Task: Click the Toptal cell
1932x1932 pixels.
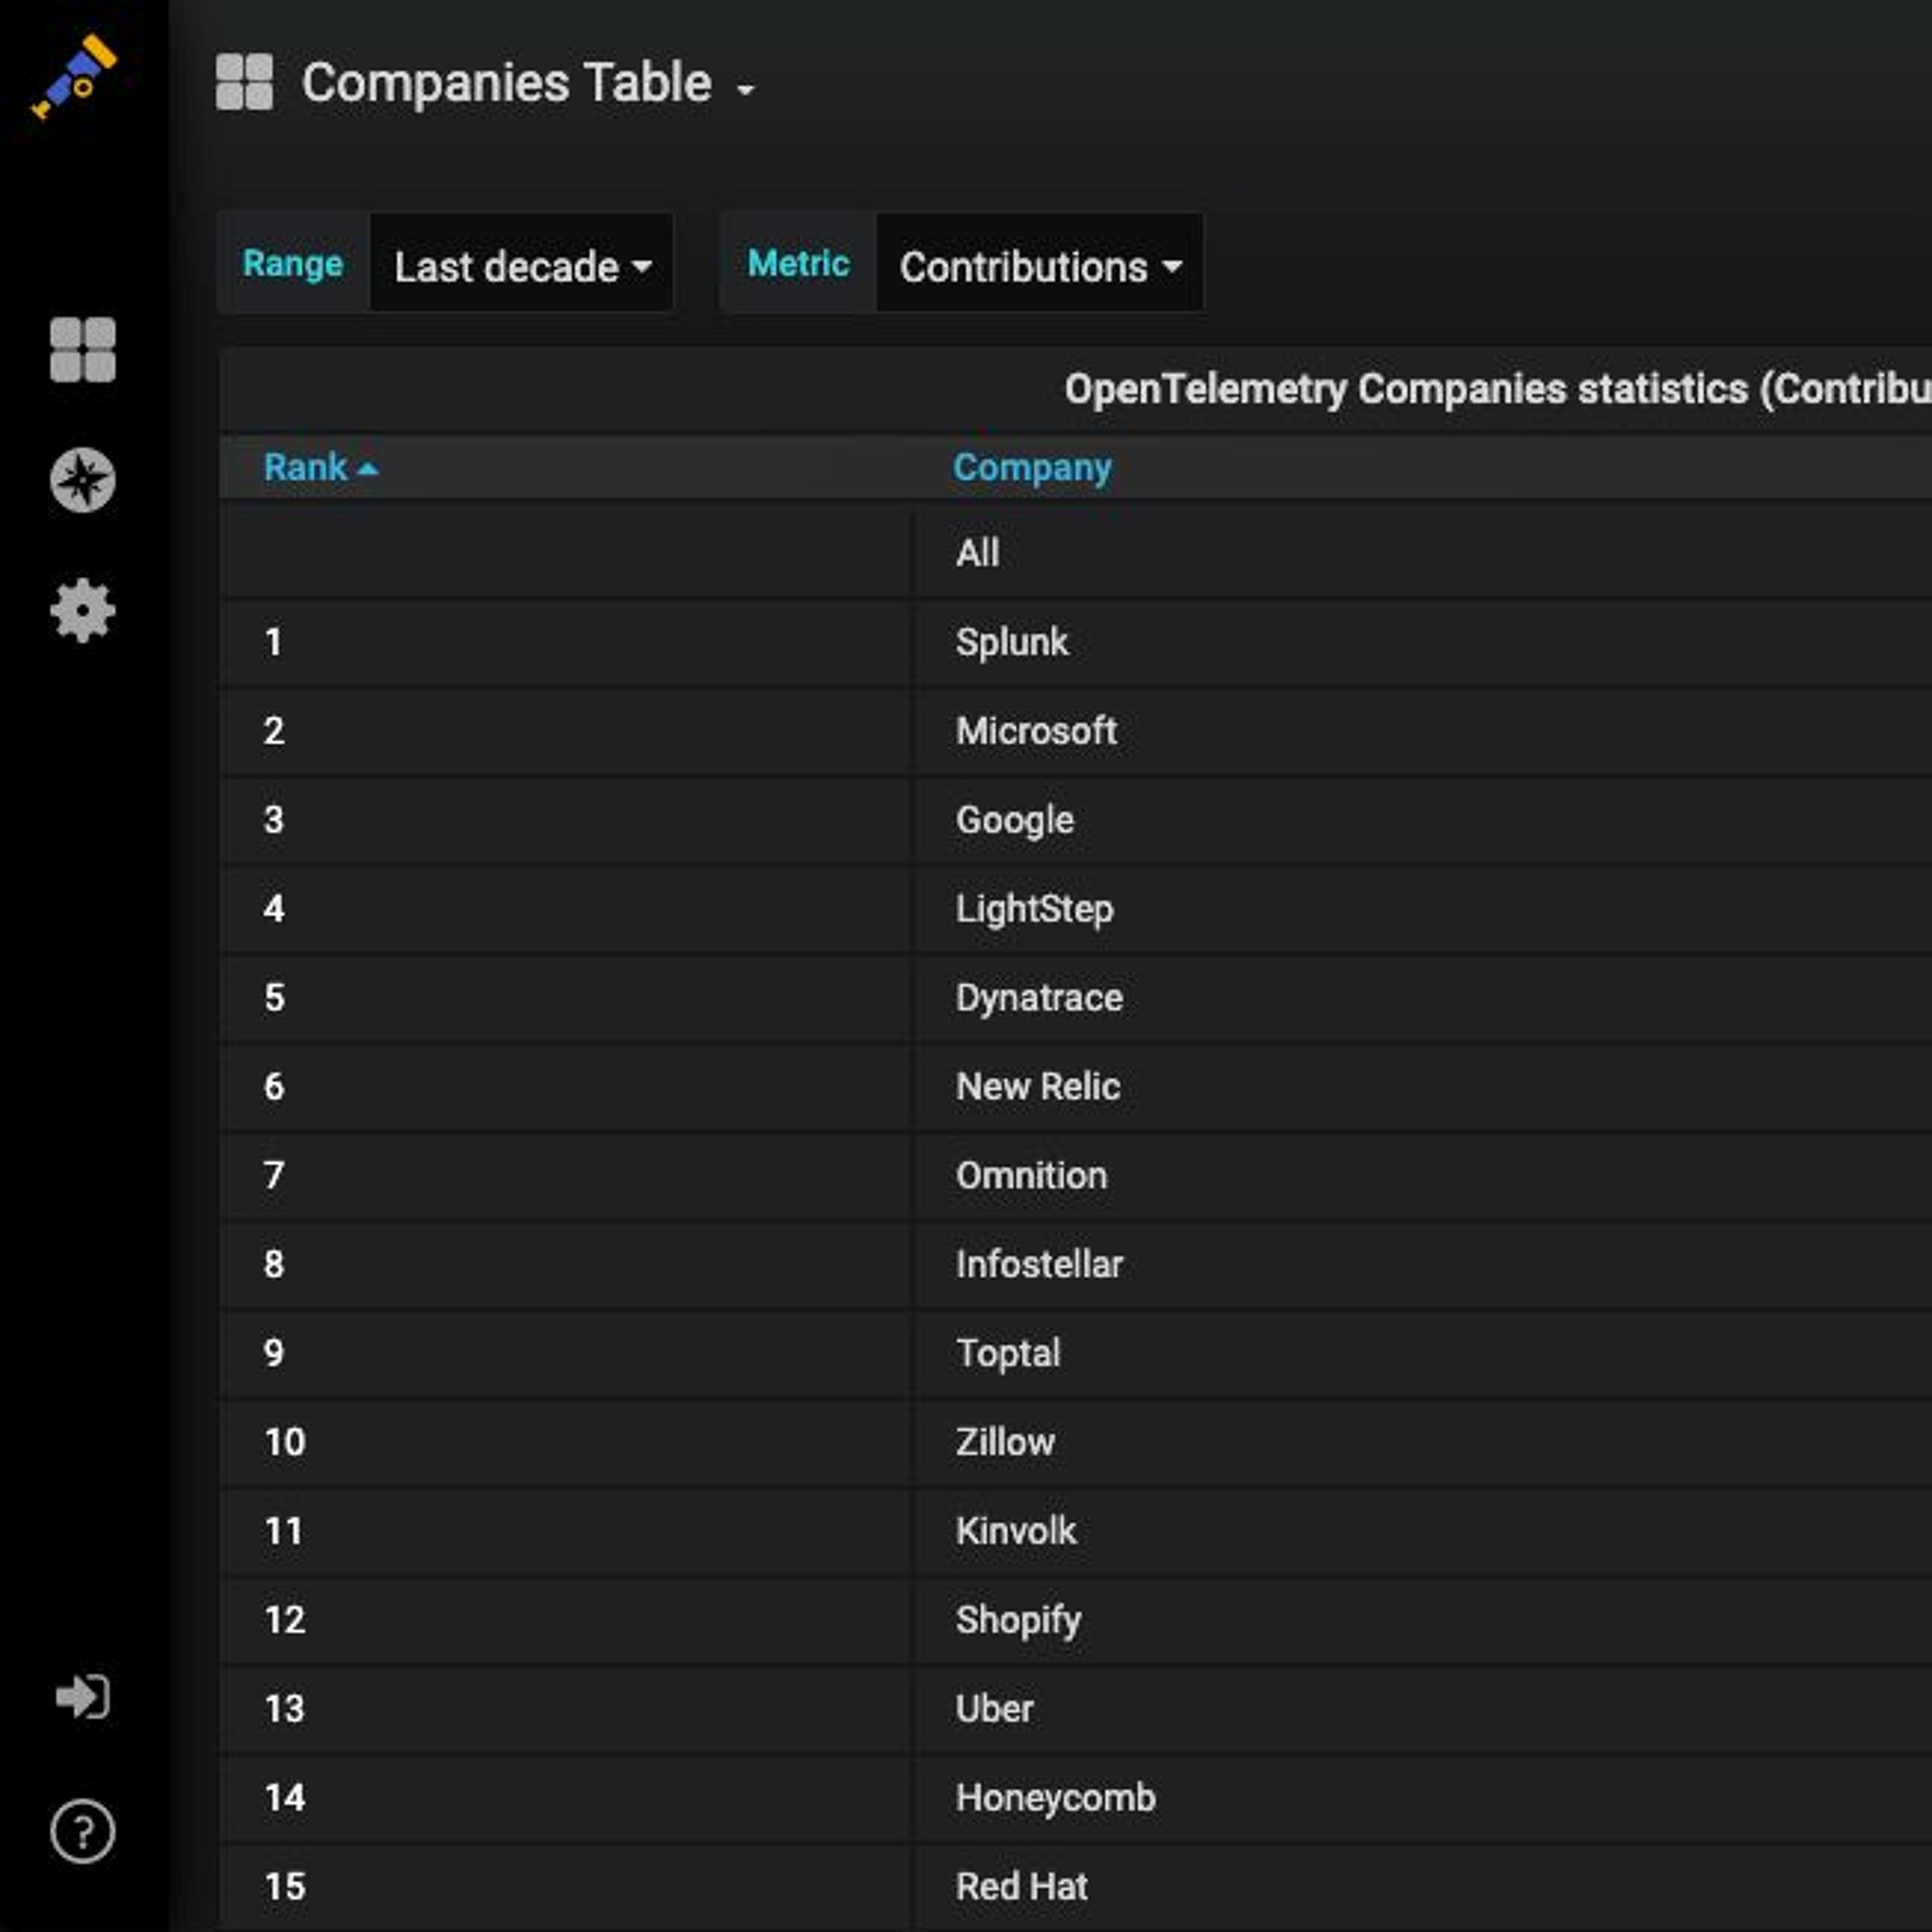Action: (1423, 1353)
